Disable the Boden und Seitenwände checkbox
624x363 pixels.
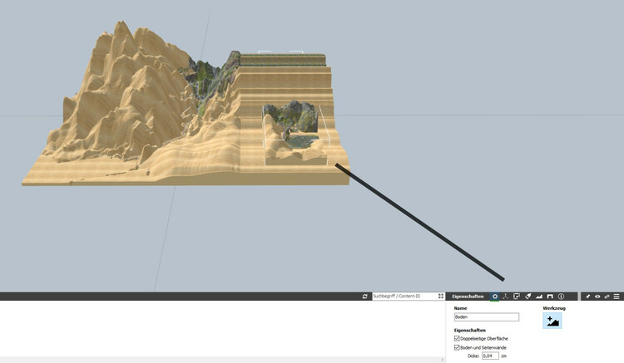457,347
